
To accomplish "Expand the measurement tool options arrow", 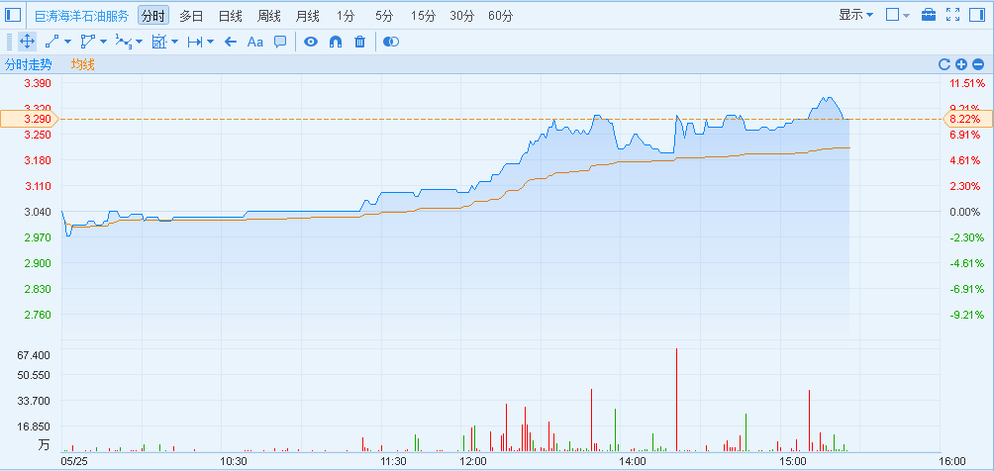I will point(211,43).
